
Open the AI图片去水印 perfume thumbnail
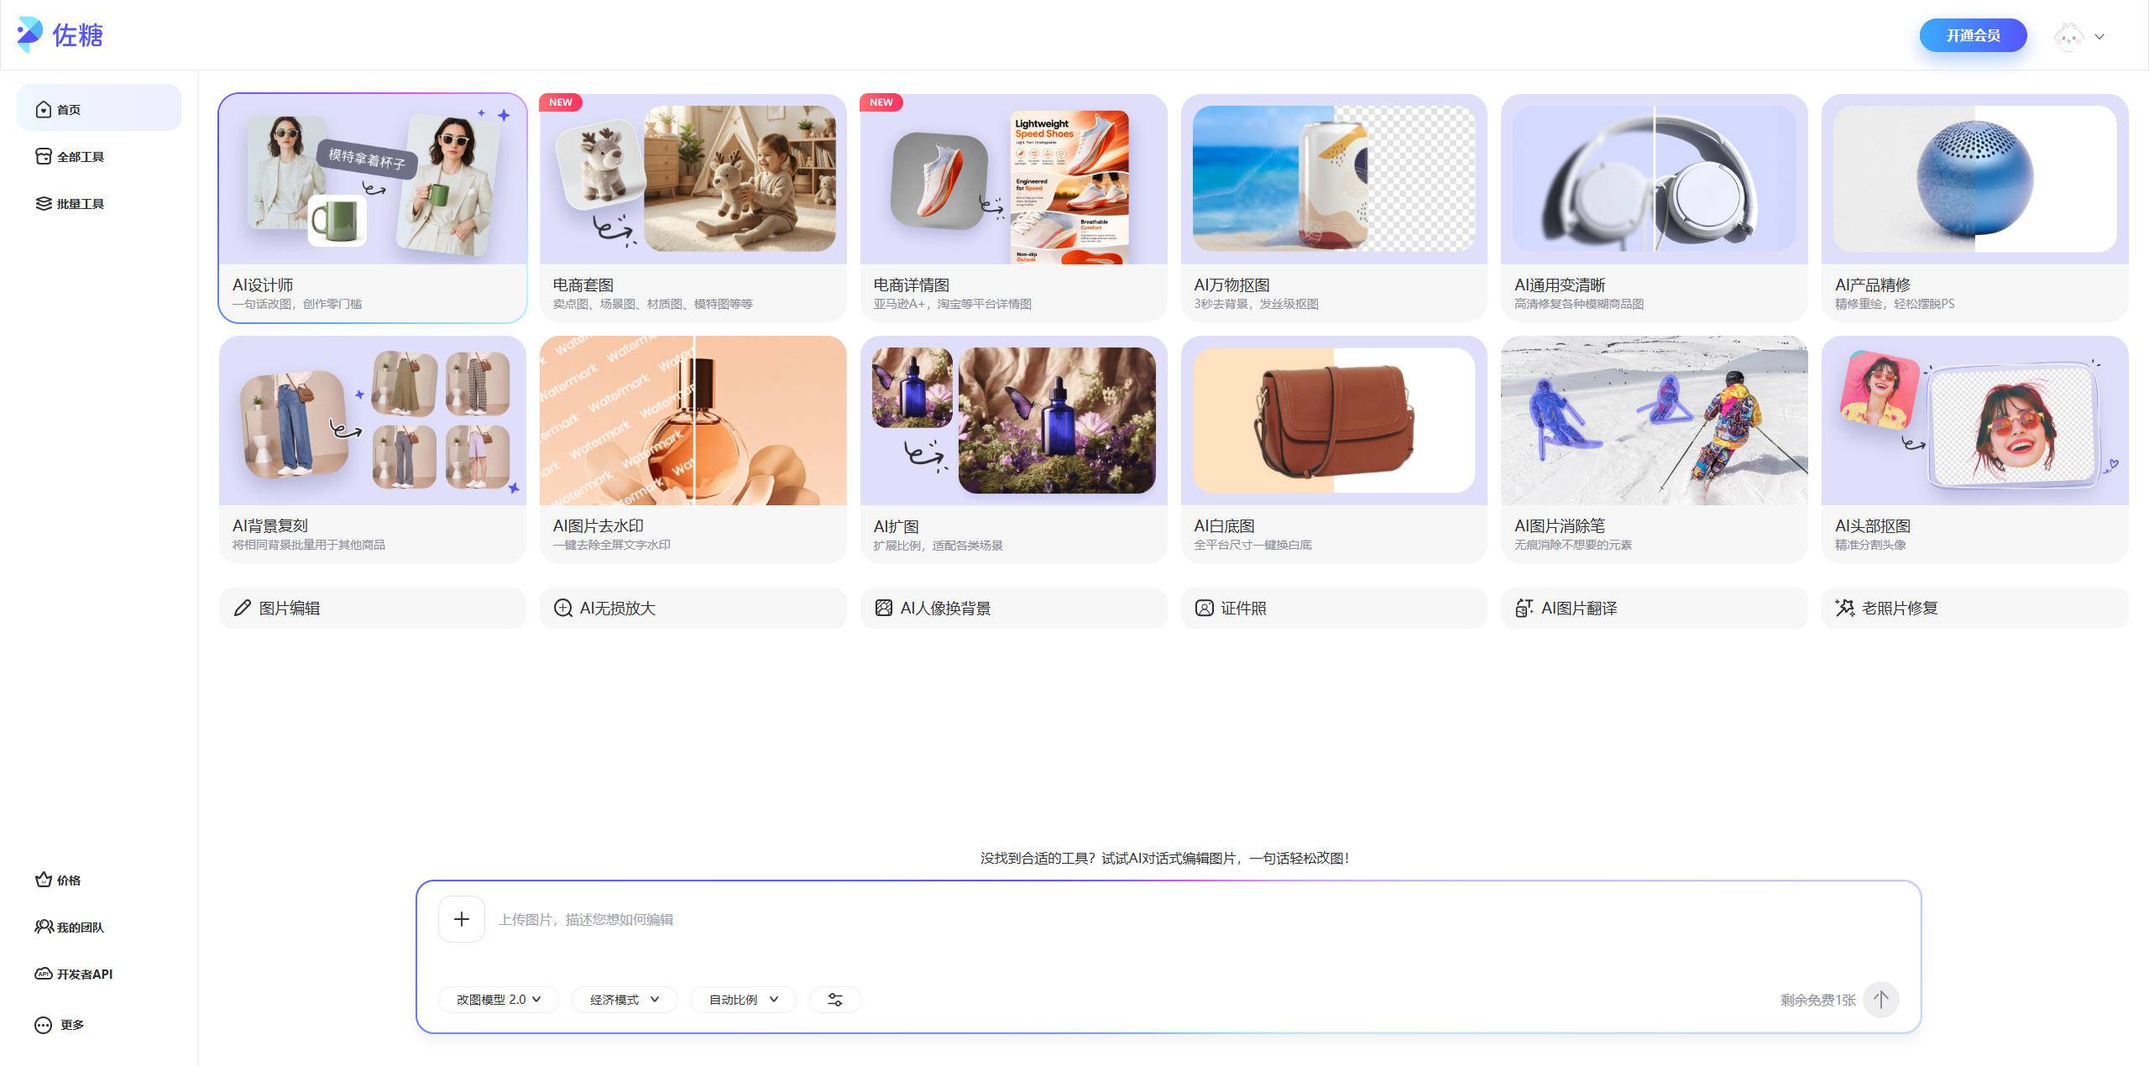[693, 421]
